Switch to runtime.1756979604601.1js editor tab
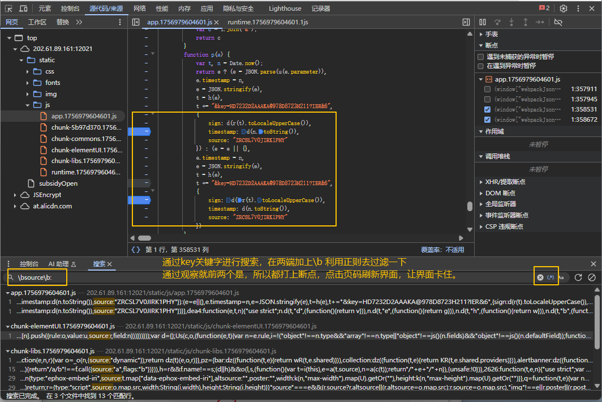Image resolution: width=602 pixels, height=402 pixels. (x=268, y=22)
